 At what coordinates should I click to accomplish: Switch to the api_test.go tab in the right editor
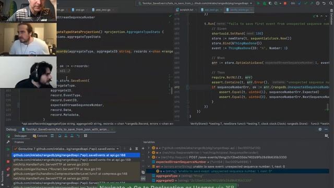(212, 10)
